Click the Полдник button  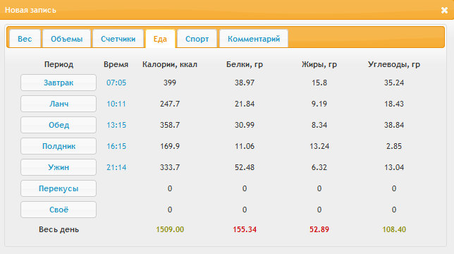coord(59,146)
